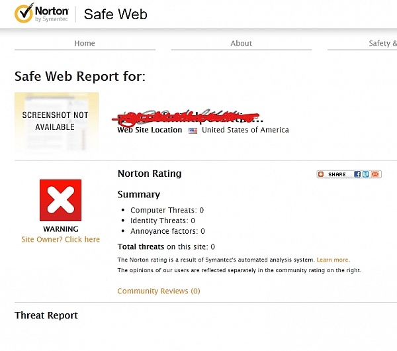Share report via email envelope icon
The height and width of the screenshot is (351, 397).
(376, 174)
